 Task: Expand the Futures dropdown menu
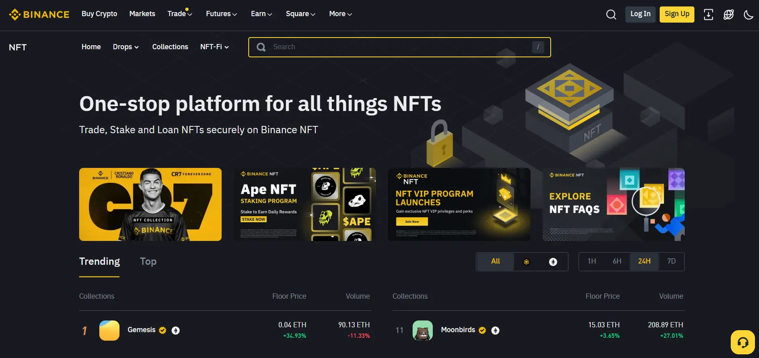[x=221, y=14]
